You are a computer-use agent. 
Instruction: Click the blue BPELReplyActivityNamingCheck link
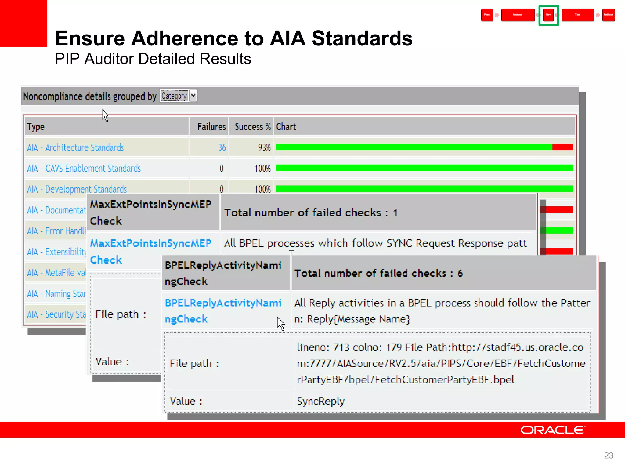pyautogui.click(x=223, y=311)
